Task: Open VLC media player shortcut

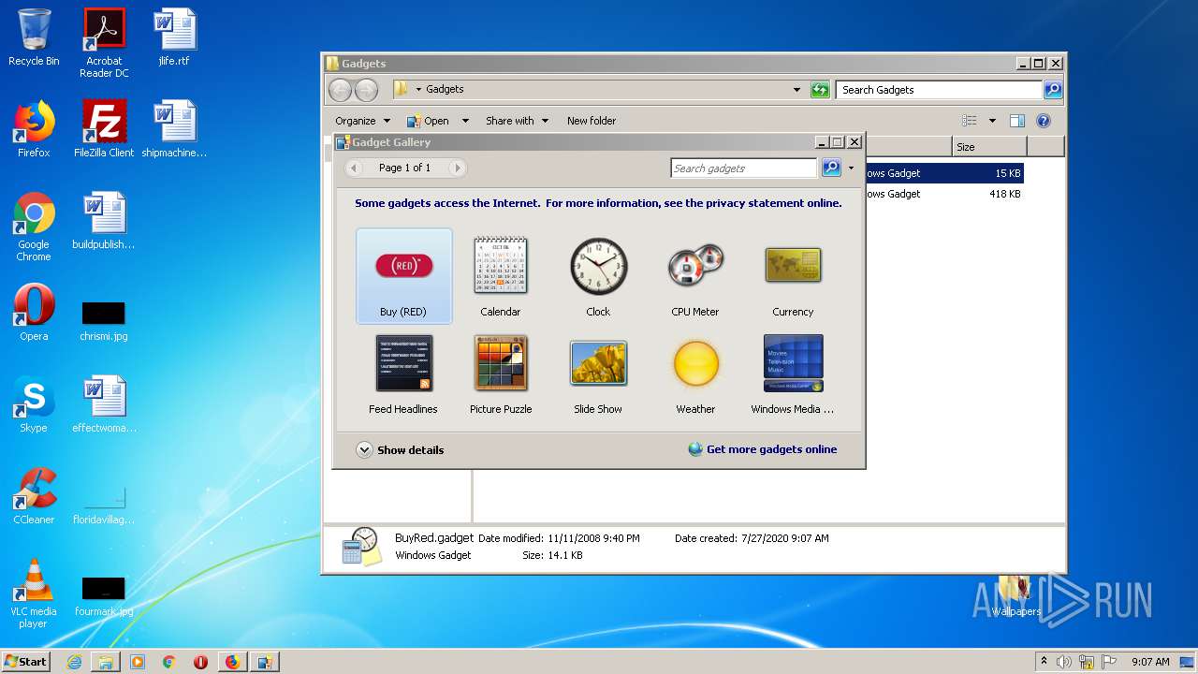Action: [34, 593]
